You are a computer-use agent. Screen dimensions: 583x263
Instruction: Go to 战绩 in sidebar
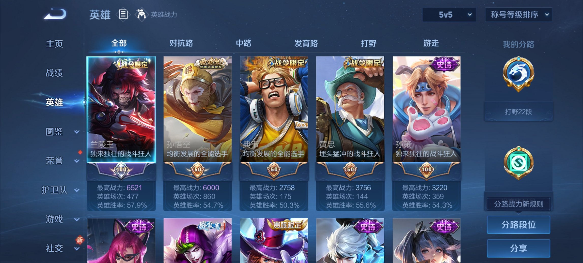tap(54, 73)
